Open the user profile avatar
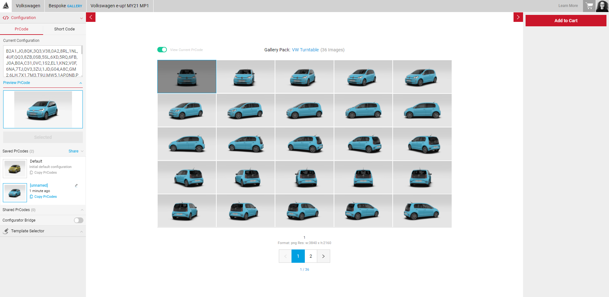Screen dimensions: 609x297 602,6
